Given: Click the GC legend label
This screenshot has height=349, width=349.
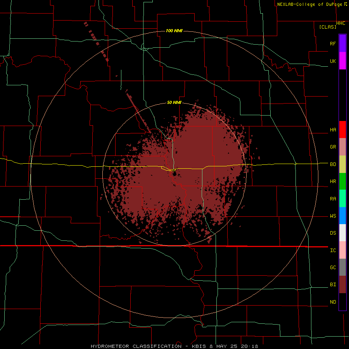Looking at the screenshot, I should click(333, 268).
